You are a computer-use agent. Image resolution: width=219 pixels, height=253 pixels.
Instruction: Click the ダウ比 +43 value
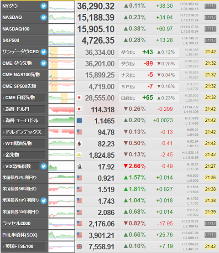pos(148,52)
